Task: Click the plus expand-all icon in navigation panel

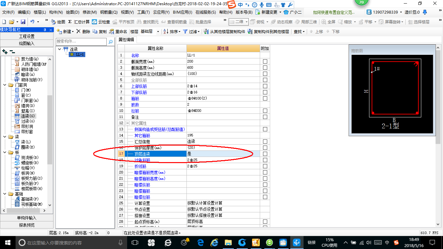Action: pos(5,51)
